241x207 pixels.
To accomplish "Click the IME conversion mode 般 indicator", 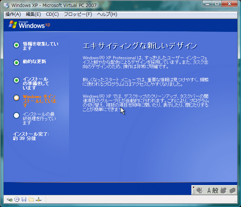I will (215, 191).
